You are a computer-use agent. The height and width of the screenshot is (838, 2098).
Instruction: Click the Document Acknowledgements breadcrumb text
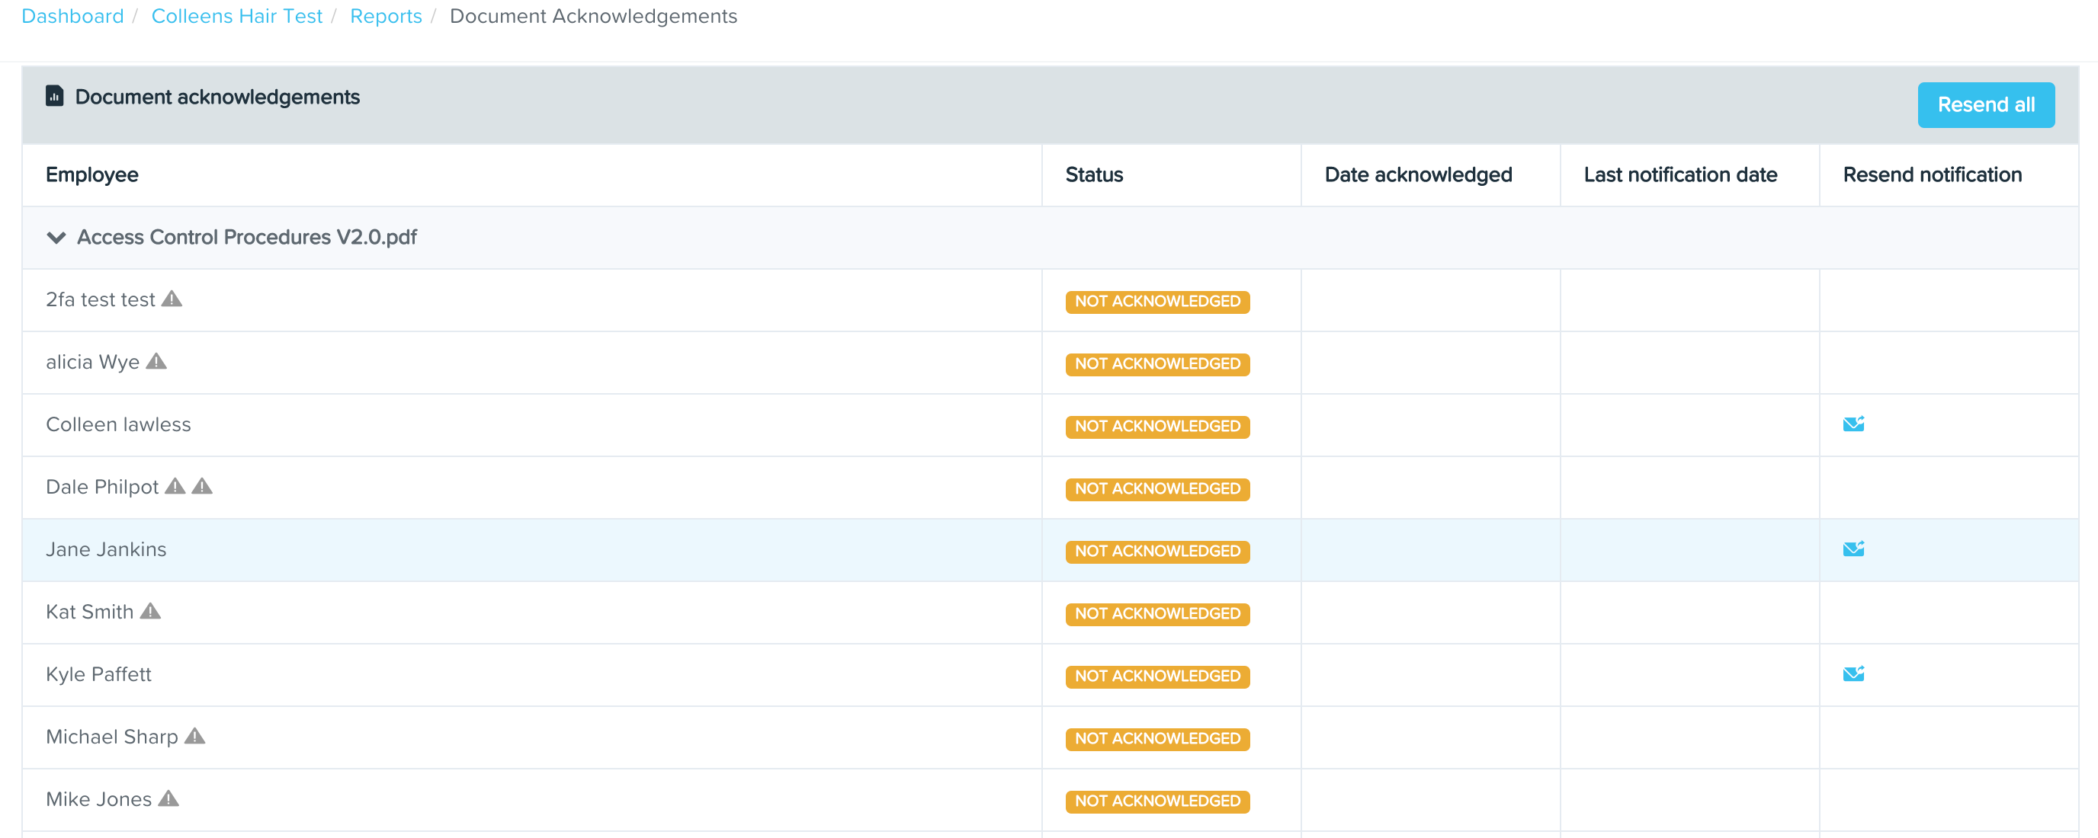pyautogui.click(x=593, y=16)
